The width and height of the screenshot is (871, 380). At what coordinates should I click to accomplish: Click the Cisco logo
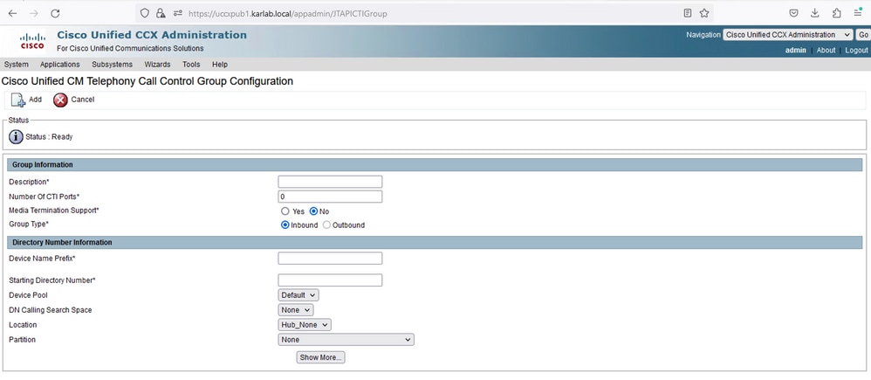32,40
